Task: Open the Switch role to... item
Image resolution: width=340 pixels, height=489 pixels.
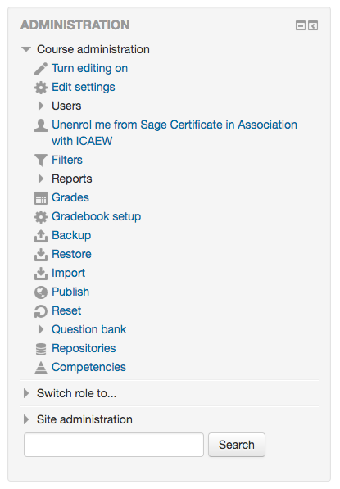Action: point(76,393)
